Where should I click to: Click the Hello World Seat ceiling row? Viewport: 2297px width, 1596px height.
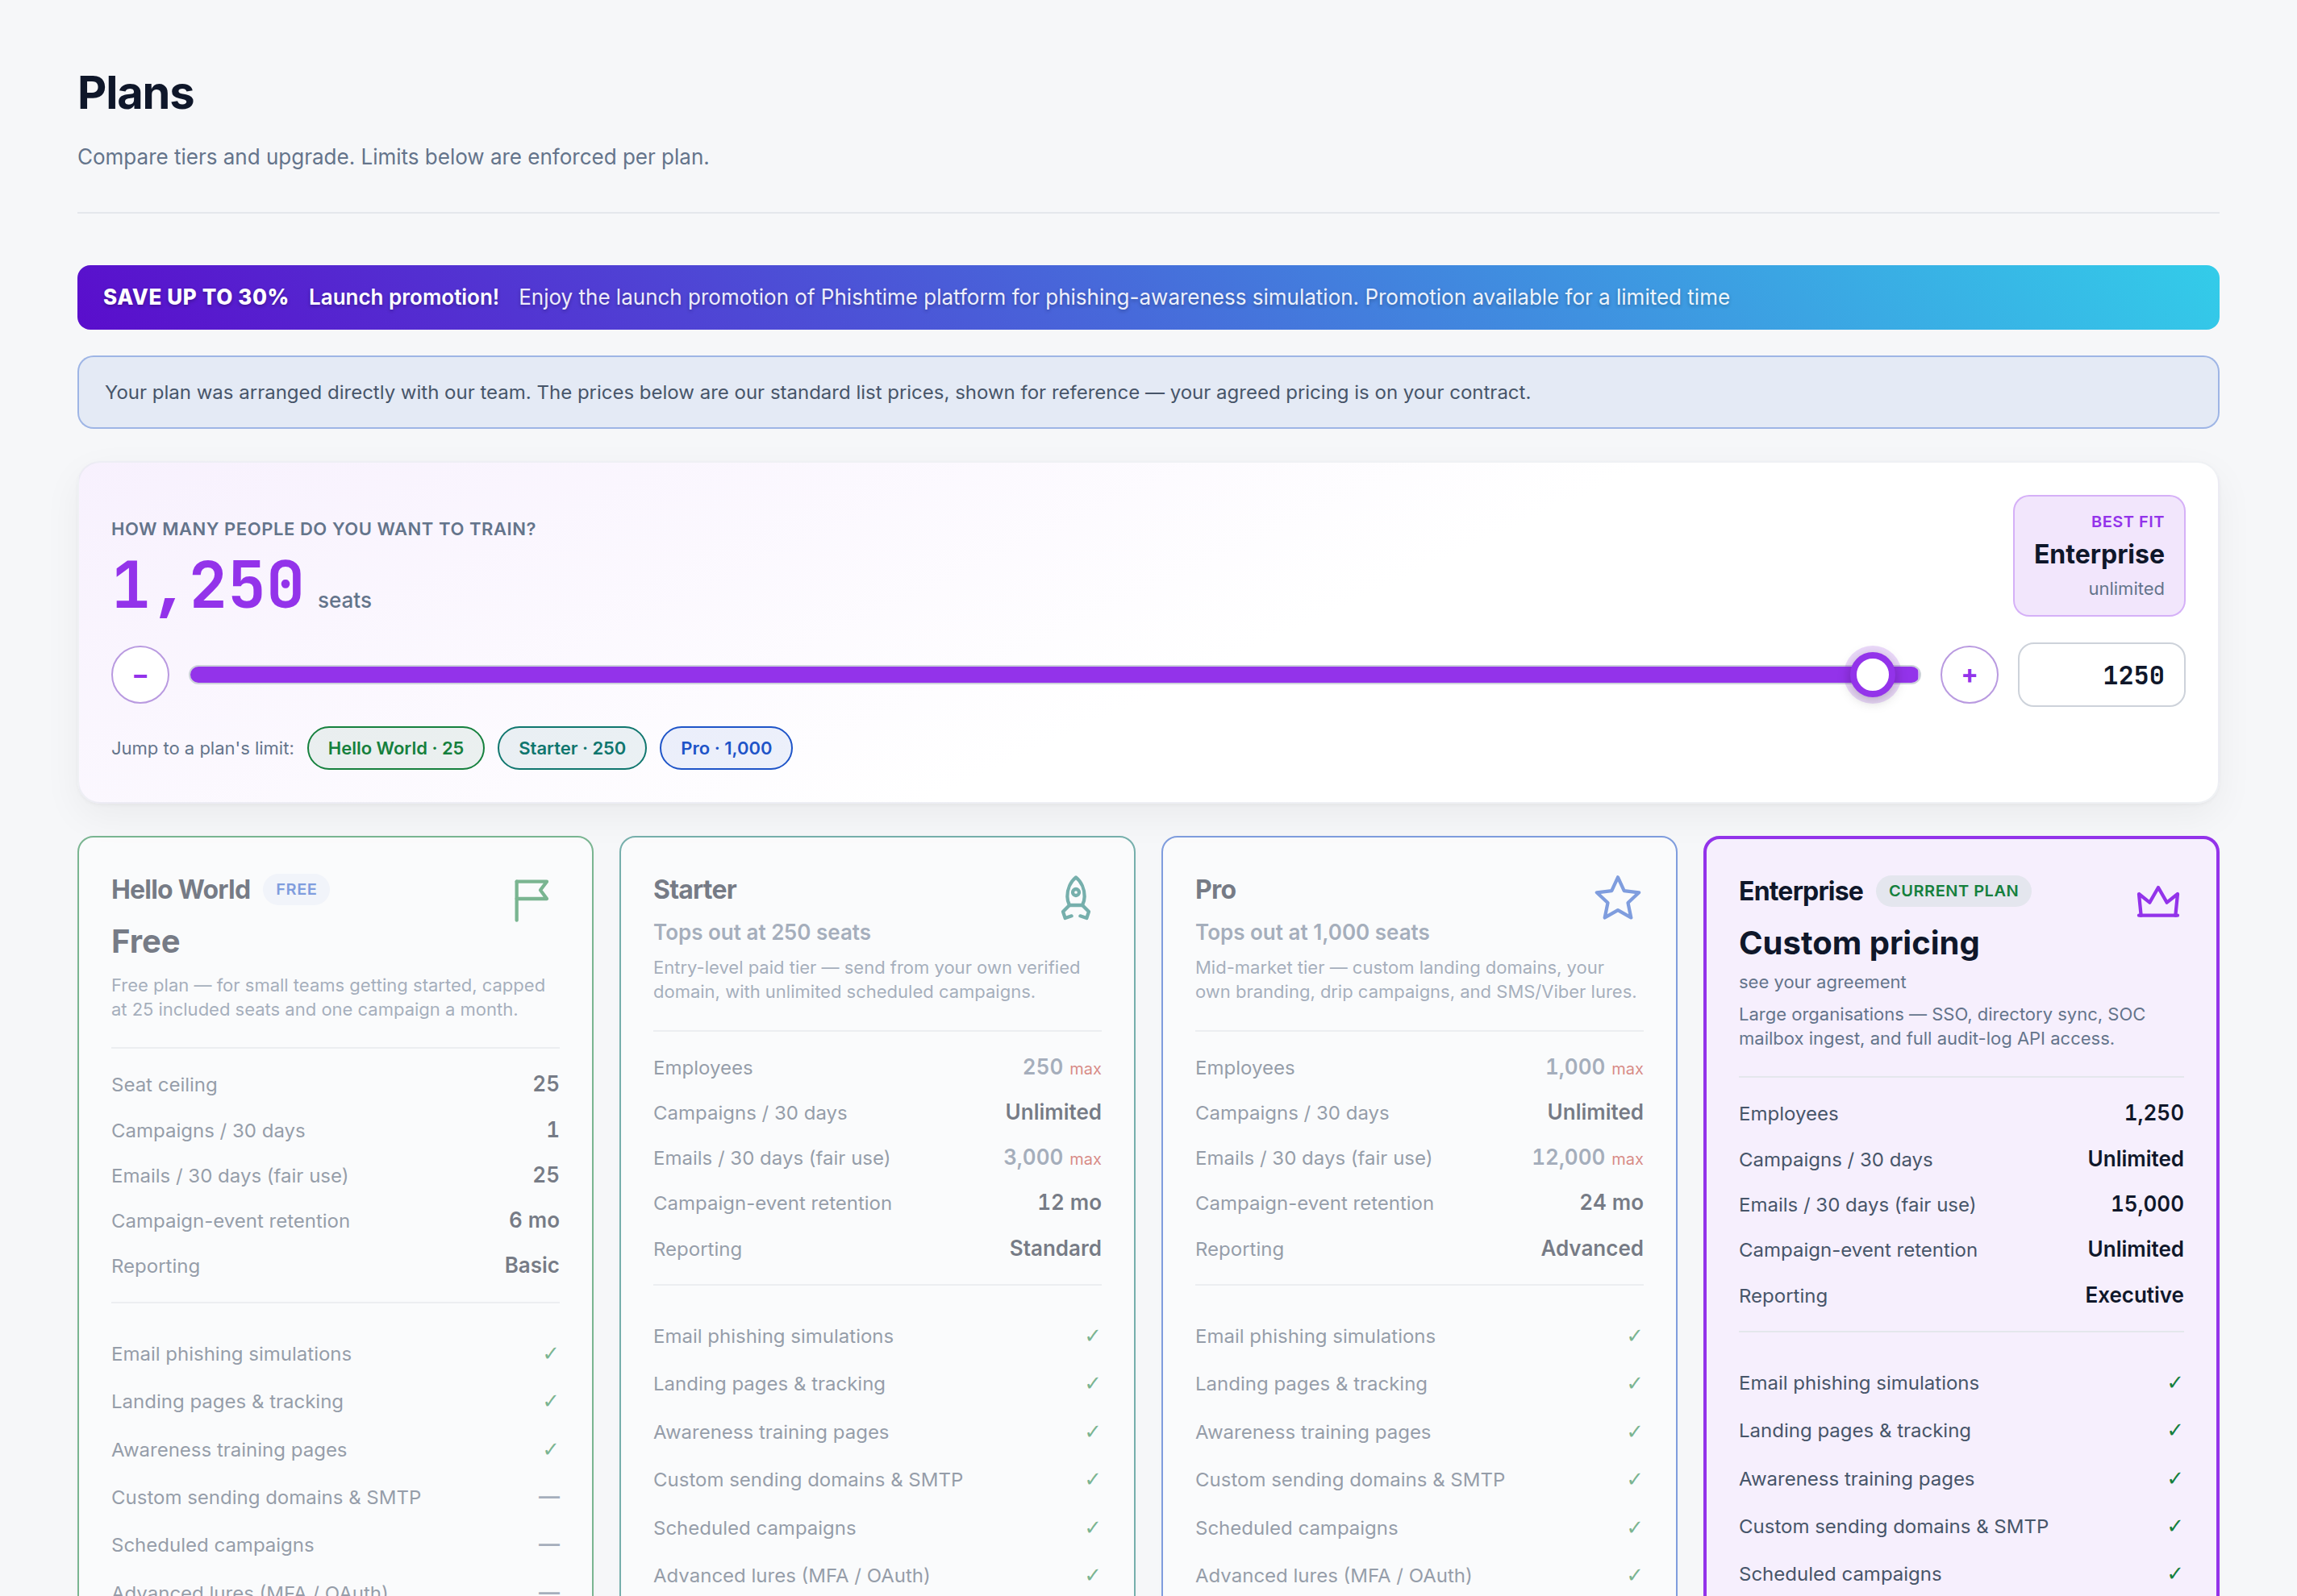click(336, 1084)
